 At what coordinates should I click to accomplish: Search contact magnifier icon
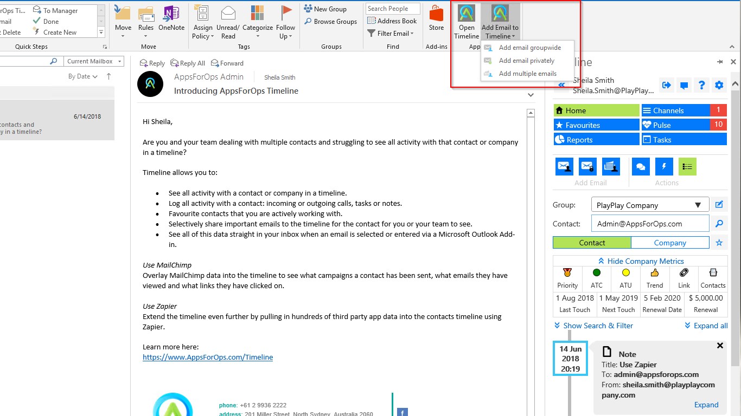719,223
